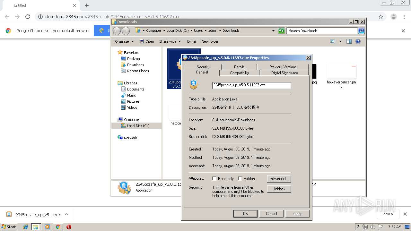Image resolution: width=411 pixels, height=231 pixels.
Task: Click Show all downloads button
Action: click(388, 214)
